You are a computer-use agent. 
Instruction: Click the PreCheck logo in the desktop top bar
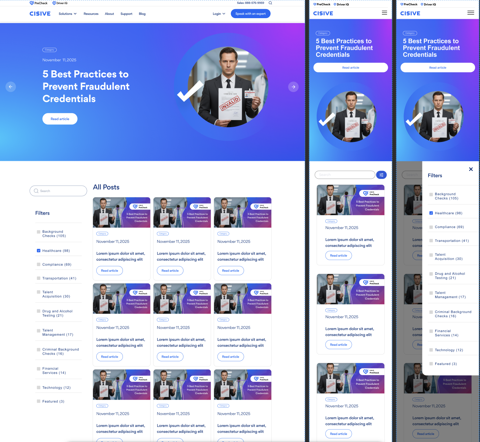tap(39, 3)
